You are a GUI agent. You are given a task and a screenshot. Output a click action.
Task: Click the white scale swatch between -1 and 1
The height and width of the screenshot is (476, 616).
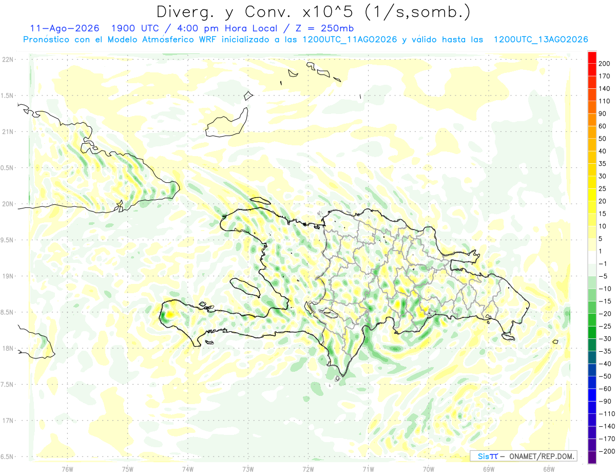[592, 257]
